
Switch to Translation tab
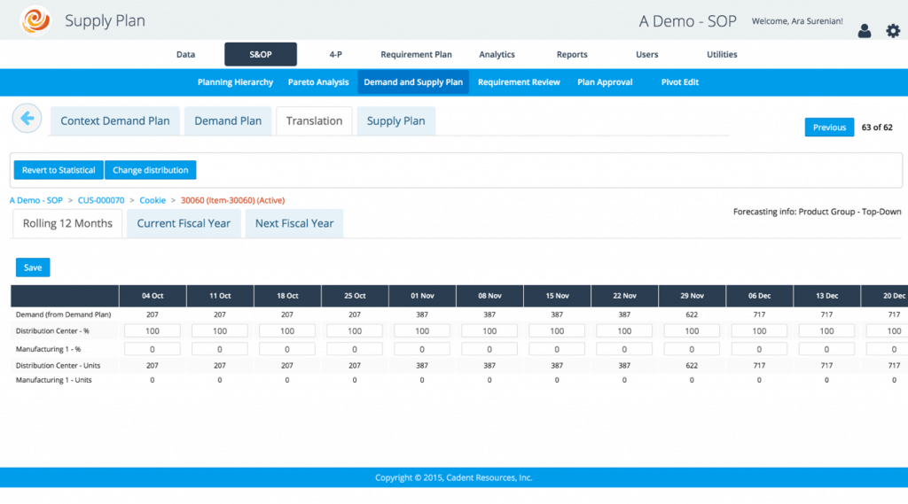(314, 121)
